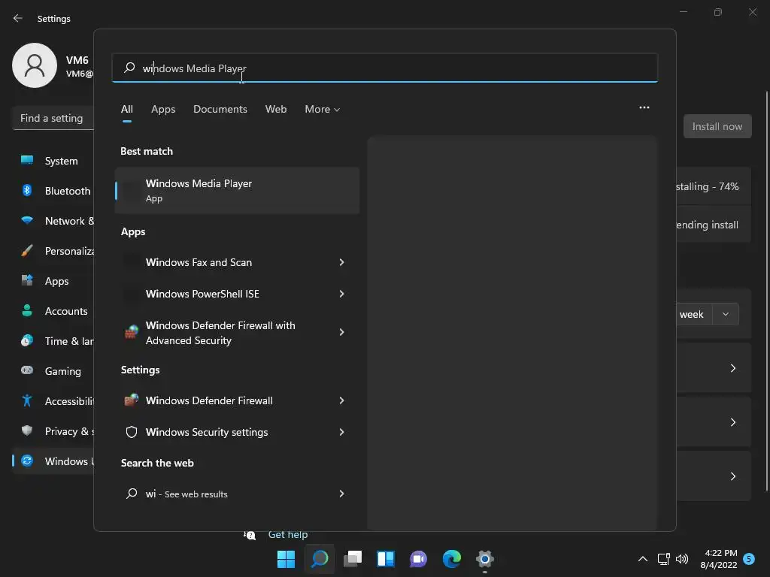Click the Get help icon

point(250,535)
